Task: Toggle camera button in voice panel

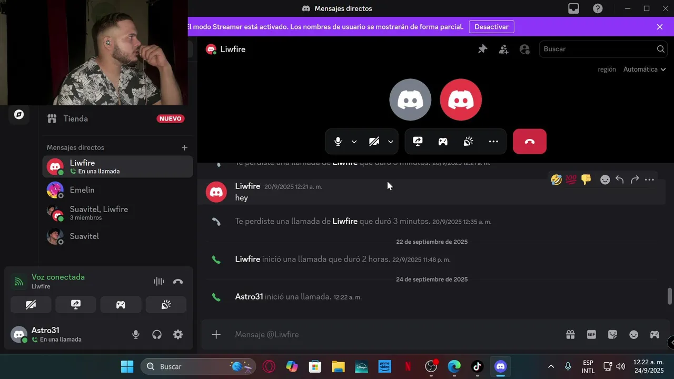Action: (31, 305)
